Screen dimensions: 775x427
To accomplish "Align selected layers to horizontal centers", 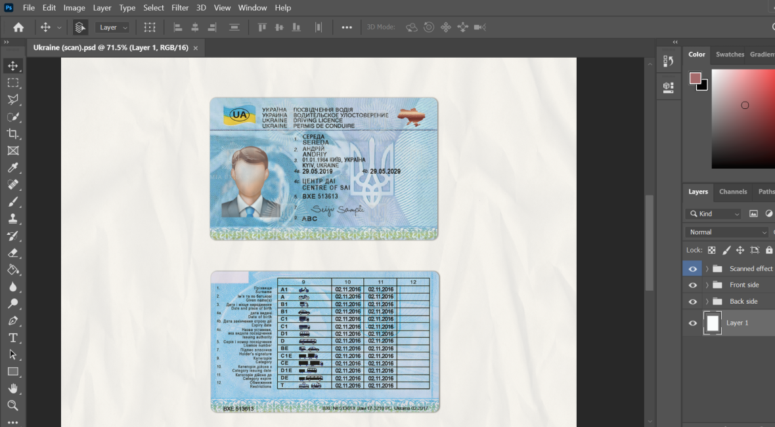I will (x=195, y=27).
